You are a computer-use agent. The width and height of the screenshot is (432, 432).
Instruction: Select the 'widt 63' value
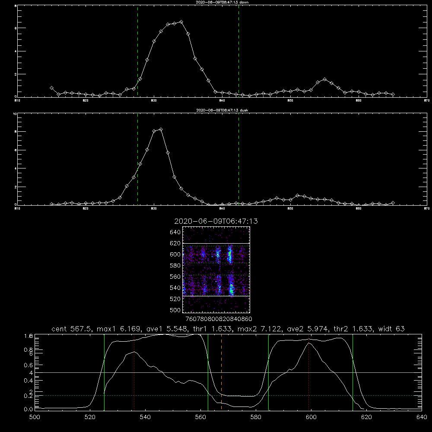(391, 329)
